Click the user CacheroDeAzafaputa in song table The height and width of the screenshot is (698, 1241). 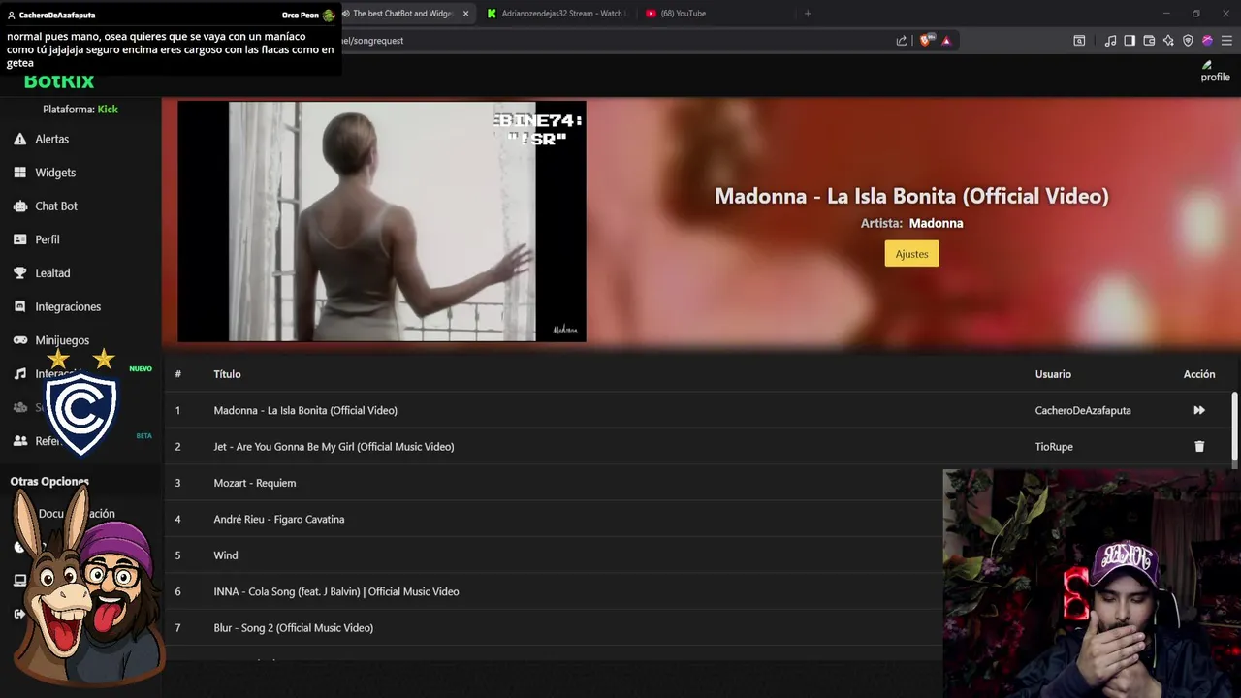[1083, 410]
